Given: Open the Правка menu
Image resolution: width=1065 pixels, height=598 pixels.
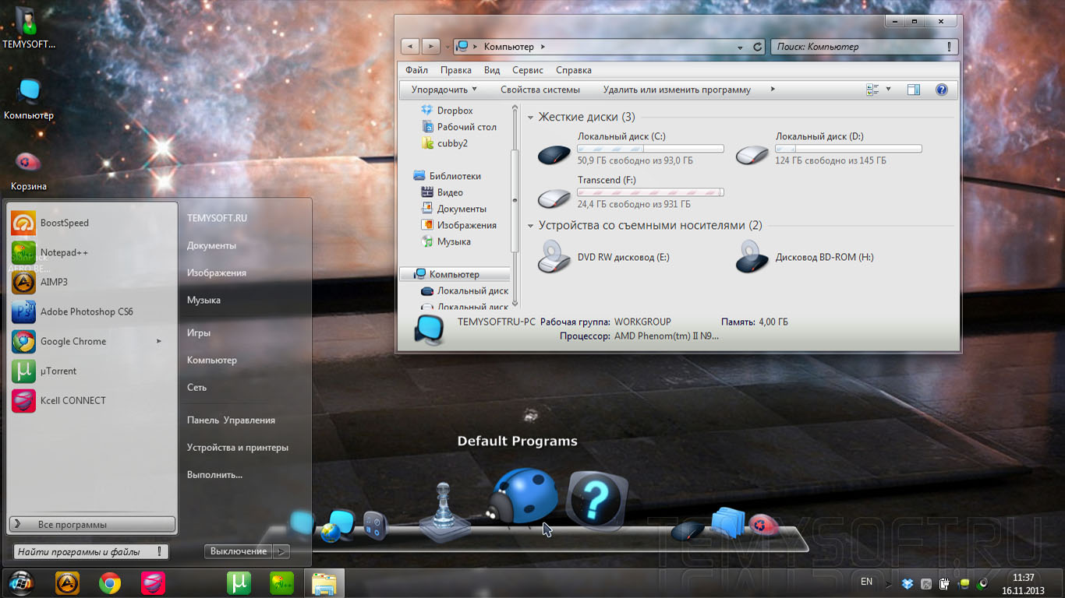Looking at the screenshot, I should pyautogui.click(x=455, y=70).
